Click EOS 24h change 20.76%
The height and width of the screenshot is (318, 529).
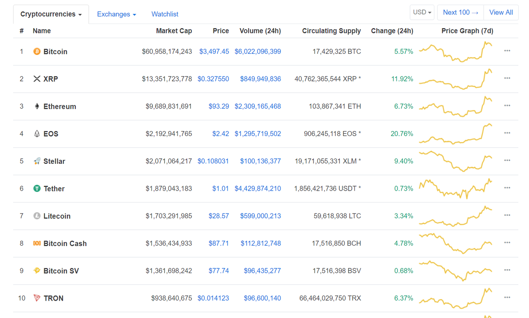click(402, 134)
